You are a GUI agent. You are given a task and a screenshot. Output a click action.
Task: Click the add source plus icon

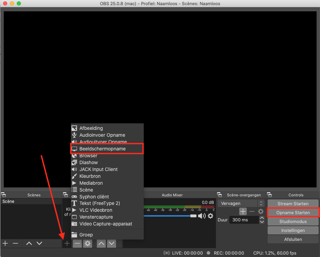coord(67,243)
